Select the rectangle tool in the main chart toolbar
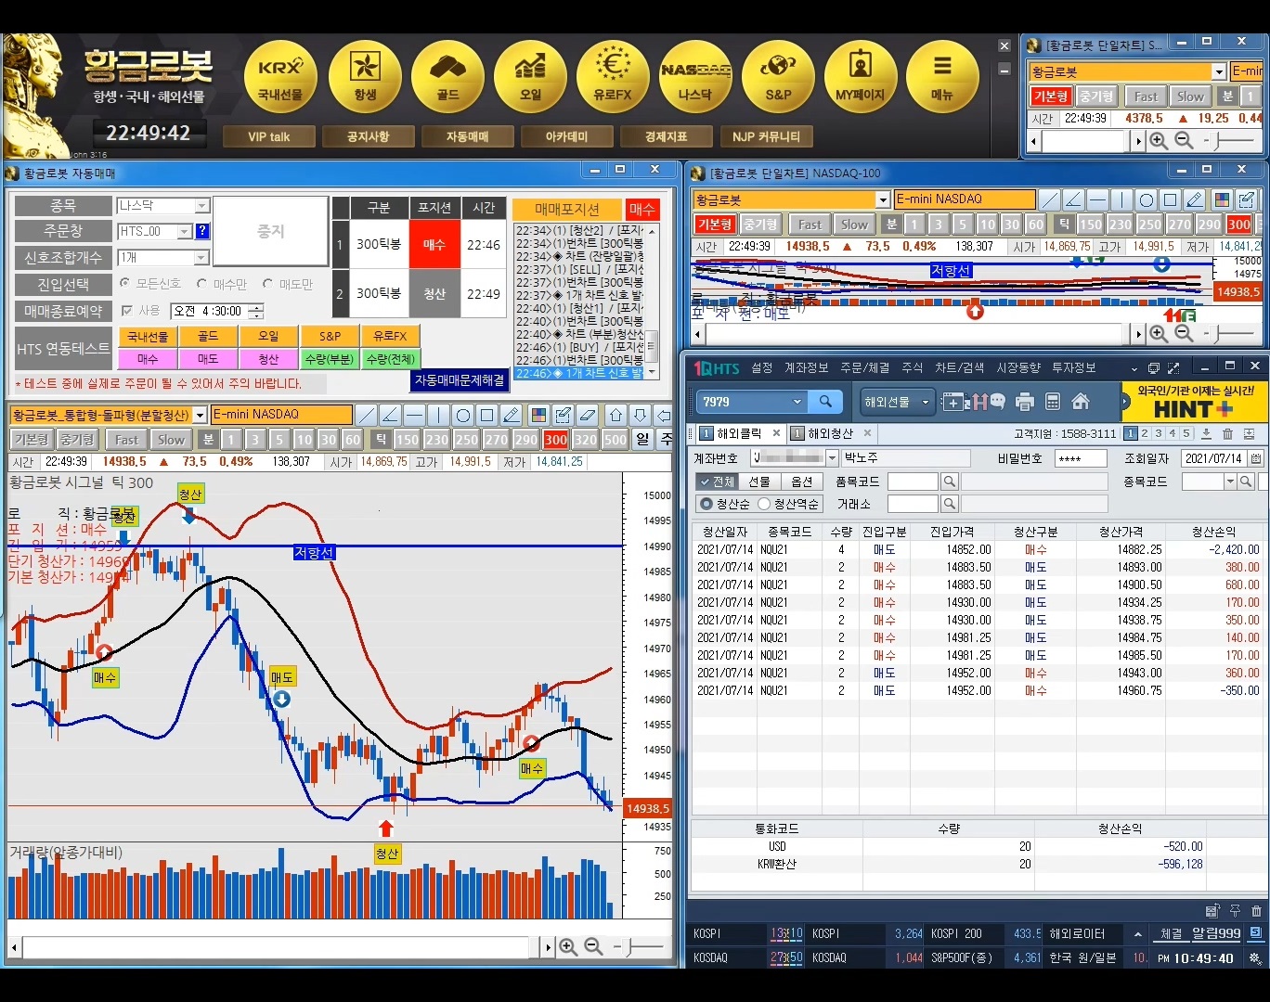 [486, 415]
